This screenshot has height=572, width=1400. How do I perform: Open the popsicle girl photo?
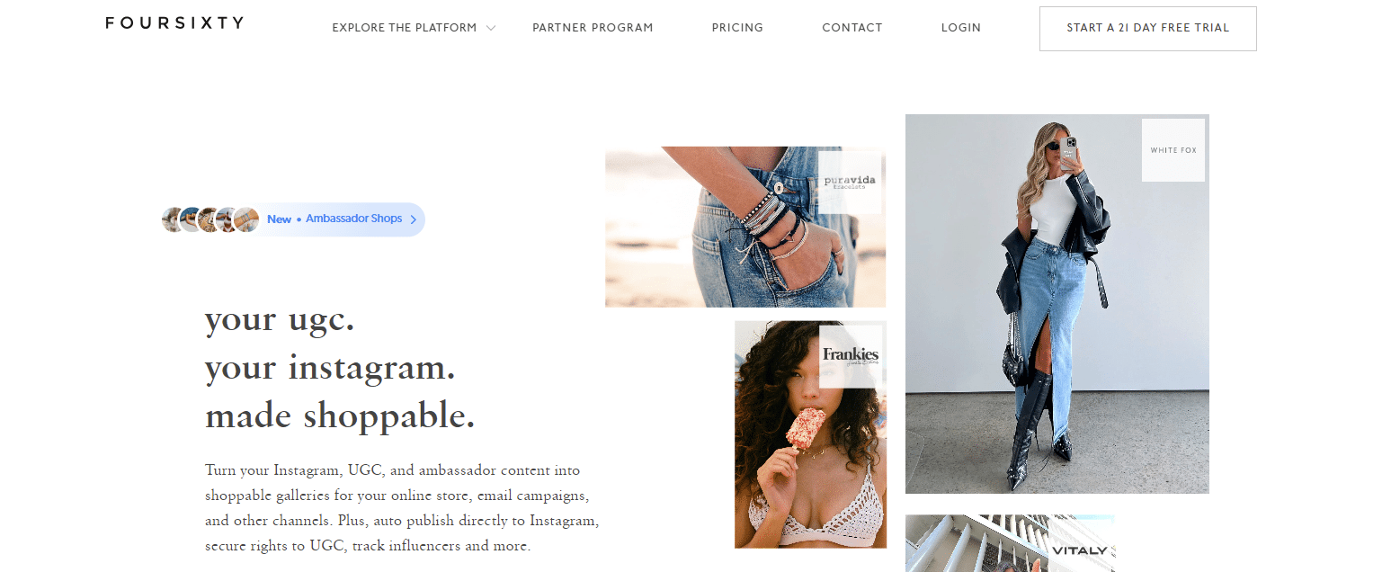[x=810, y=434]
